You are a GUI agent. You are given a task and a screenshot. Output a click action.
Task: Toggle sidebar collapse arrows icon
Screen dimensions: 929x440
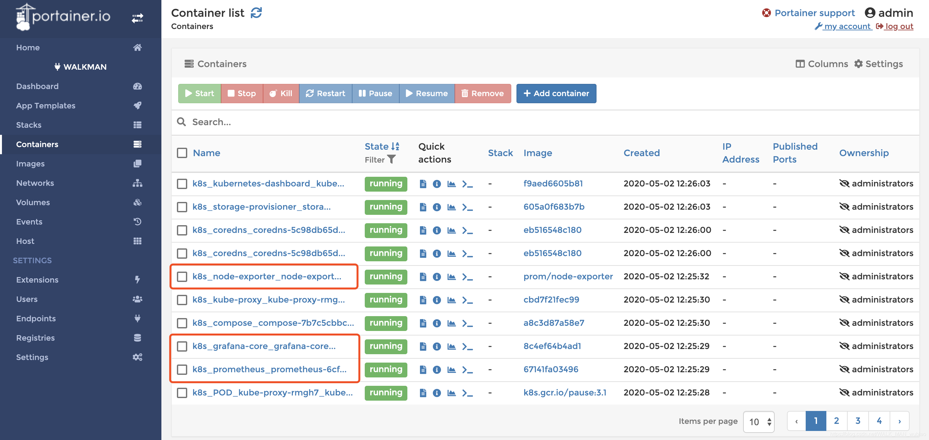tap(138, 18)
